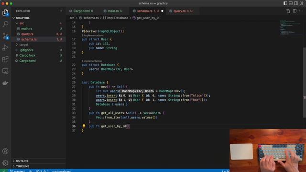Click the rust-analyzer status item

coord(62,171)
